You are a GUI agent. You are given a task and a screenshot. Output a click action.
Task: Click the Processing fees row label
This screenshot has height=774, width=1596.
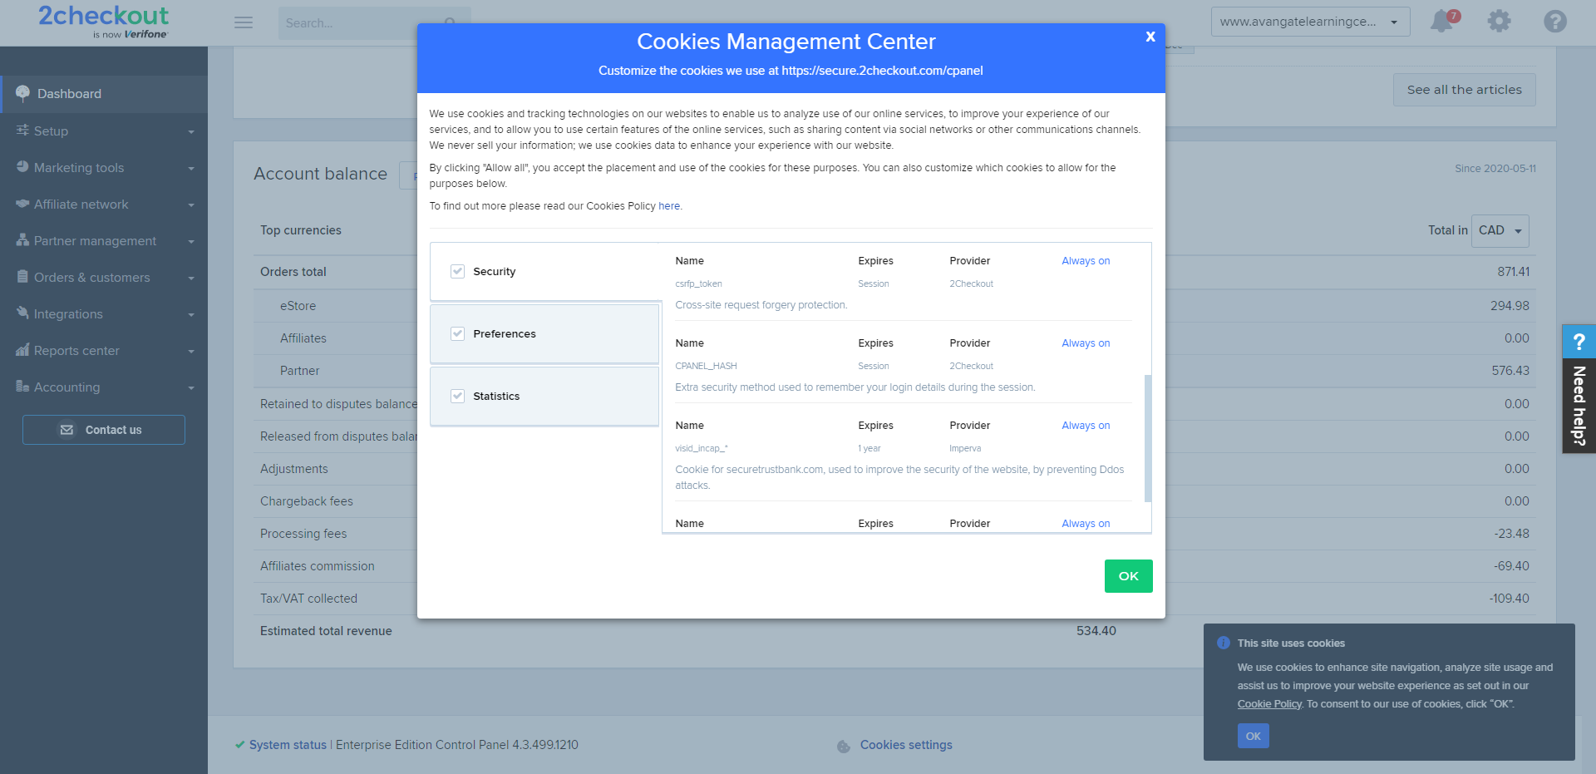click(303, 534)
